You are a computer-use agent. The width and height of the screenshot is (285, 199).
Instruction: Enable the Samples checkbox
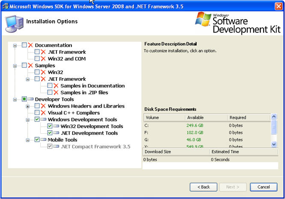pos(24,65)
